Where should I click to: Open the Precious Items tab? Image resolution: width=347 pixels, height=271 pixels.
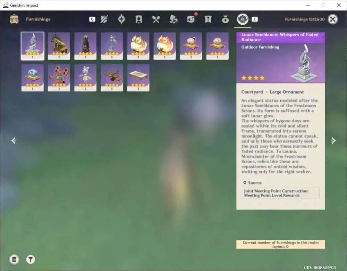[x=225, y=19]
